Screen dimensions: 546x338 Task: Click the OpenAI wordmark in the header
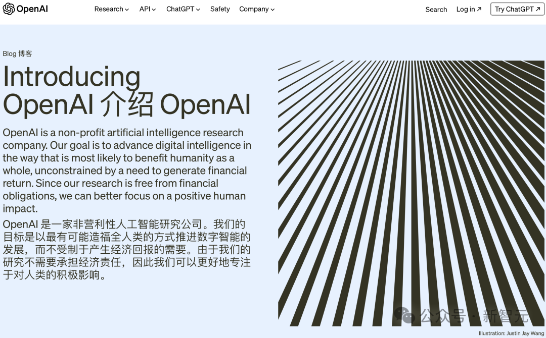pyautogui.click(x=32, y=9)
